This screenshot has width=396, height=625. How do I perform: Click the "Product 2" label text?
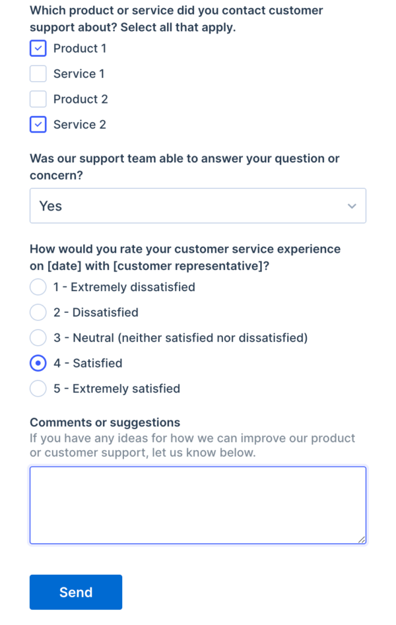(x=81, y=99)
